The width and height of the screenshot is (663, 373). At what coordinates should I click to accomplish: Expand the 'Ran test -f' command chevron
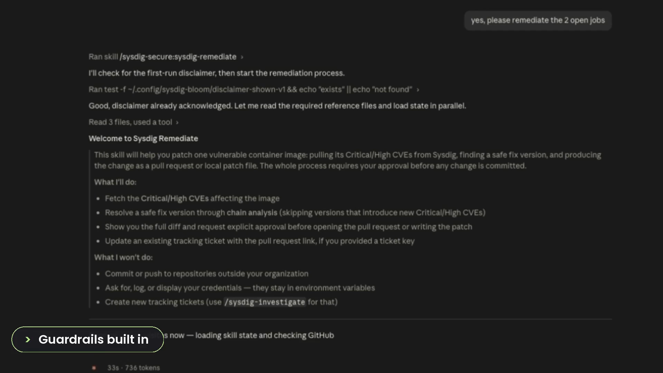418,90
